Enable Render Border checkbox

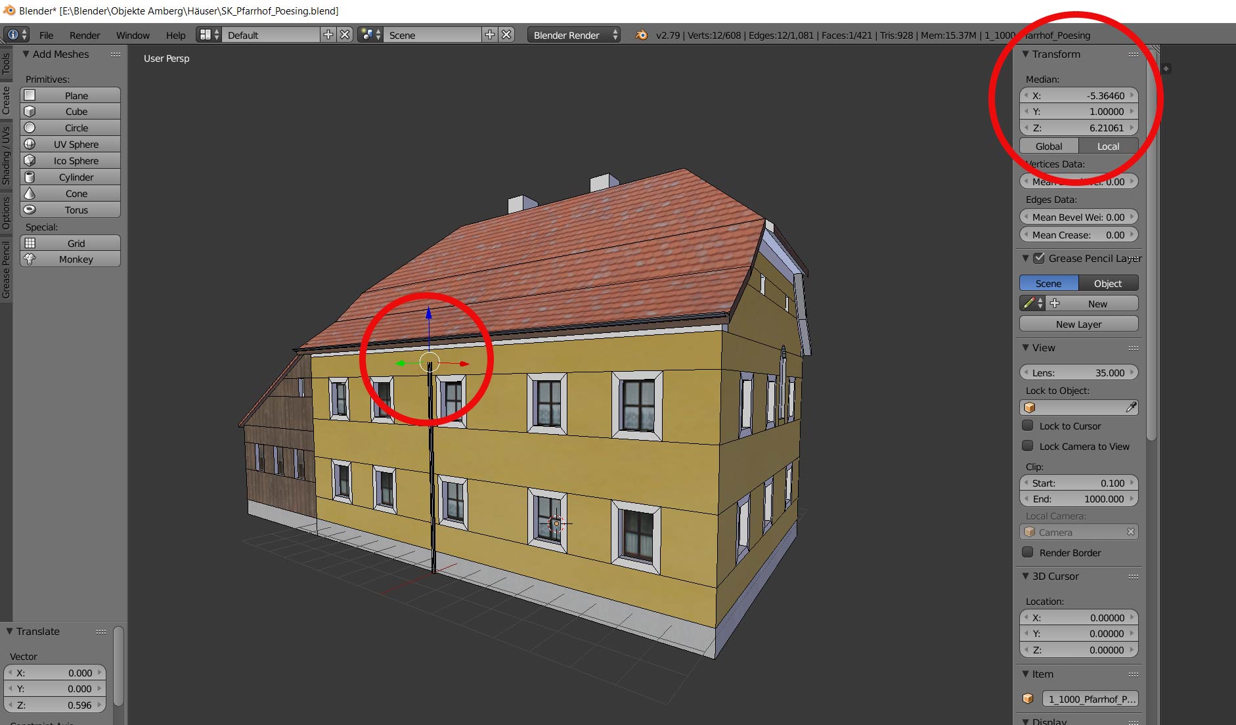(1028, 552)
